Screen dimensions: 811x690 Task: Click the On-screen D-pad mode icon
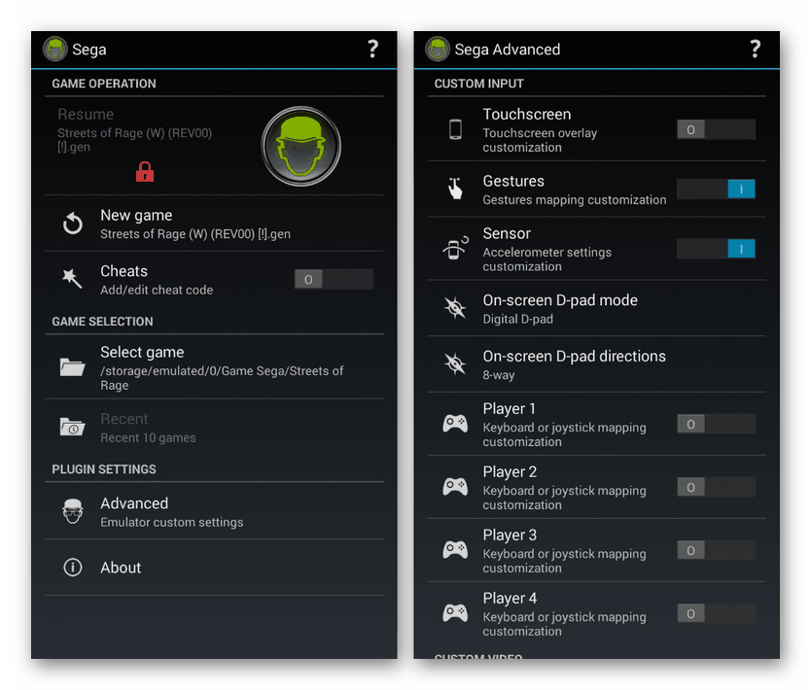pos(455,308)
